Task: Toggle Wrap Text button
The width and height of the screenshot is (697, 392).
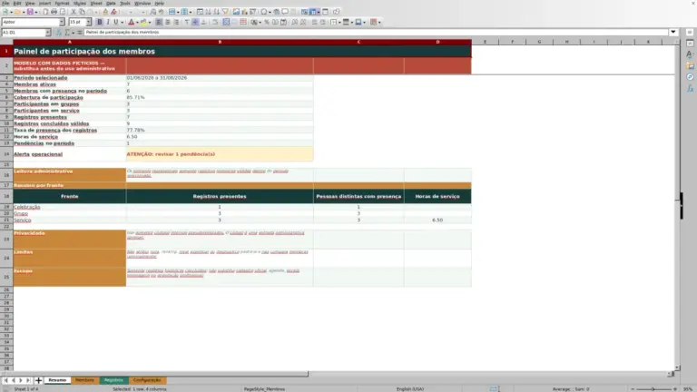Action: pyautogui.click(x=215, y=22)
